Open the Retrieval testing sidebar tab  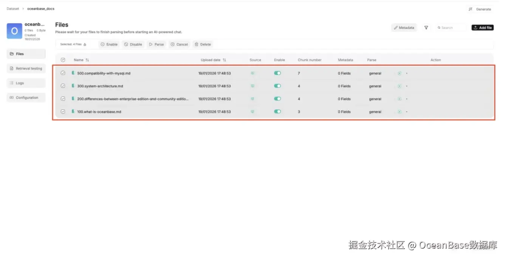coord(26,69)
